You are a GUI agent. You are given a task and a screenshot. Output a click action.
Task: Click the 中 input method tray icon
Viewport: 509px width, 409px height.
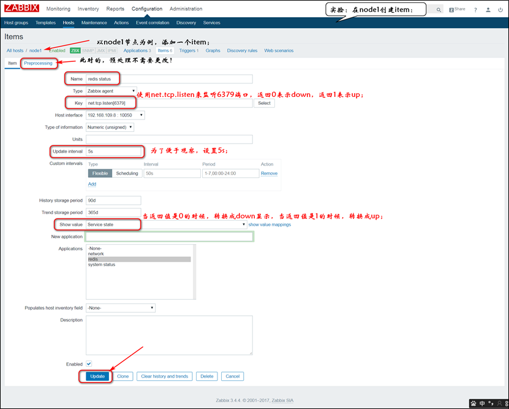click(483, 403)
